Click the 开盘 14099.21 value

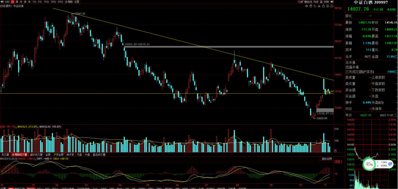pos(391,29)
